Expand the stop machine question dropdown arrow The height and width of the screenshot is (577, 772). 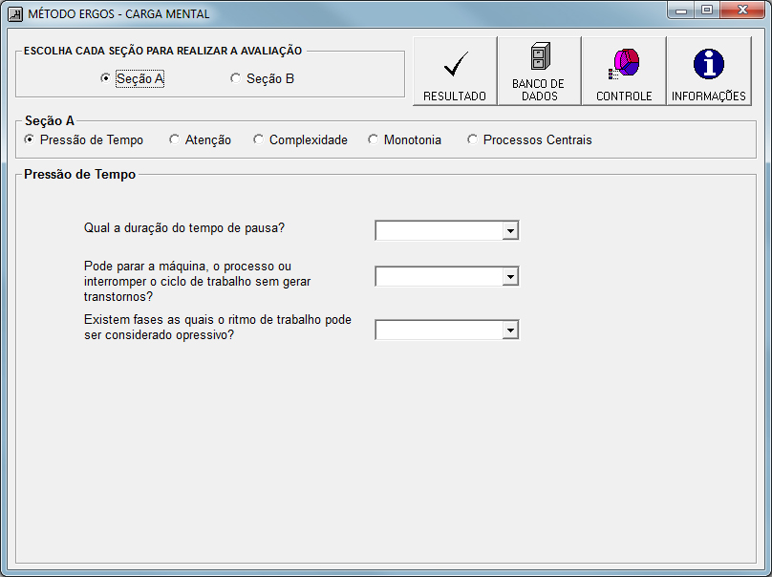point(510,277)
